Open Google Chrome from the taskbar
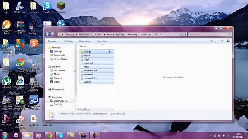The height and width of the screenshot is (139, 248). coord(50,136)
